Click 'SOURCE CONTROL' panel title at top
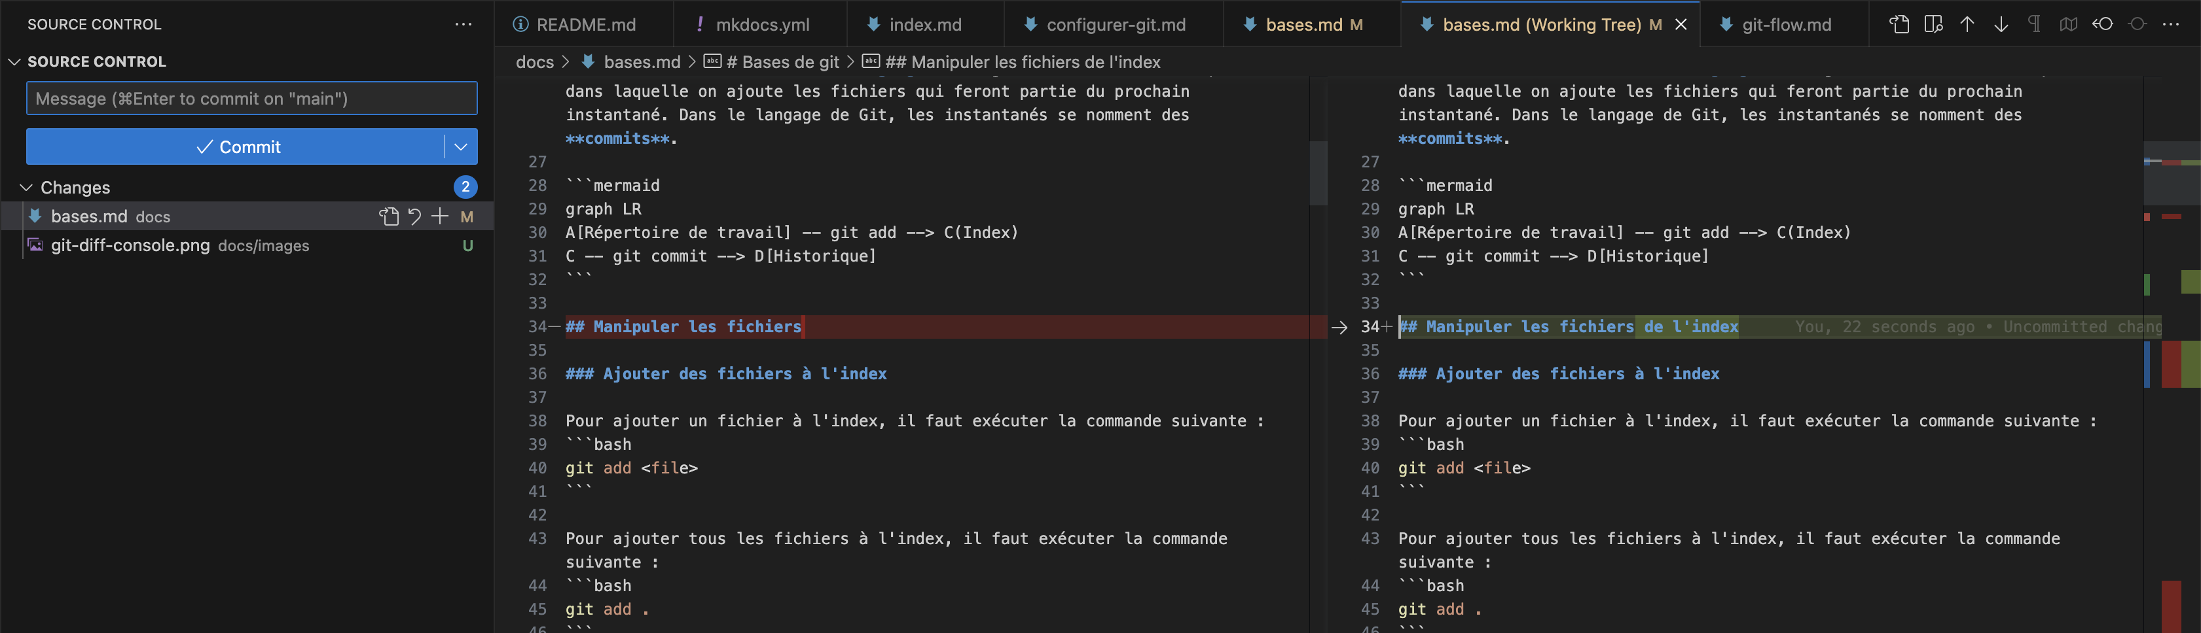This screenshot has height=633, width=2201. 94,25
